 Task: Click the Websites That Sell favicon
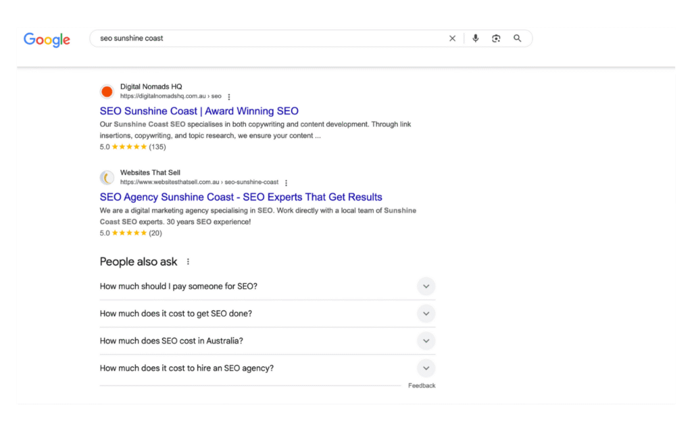(x=107, y=178)
